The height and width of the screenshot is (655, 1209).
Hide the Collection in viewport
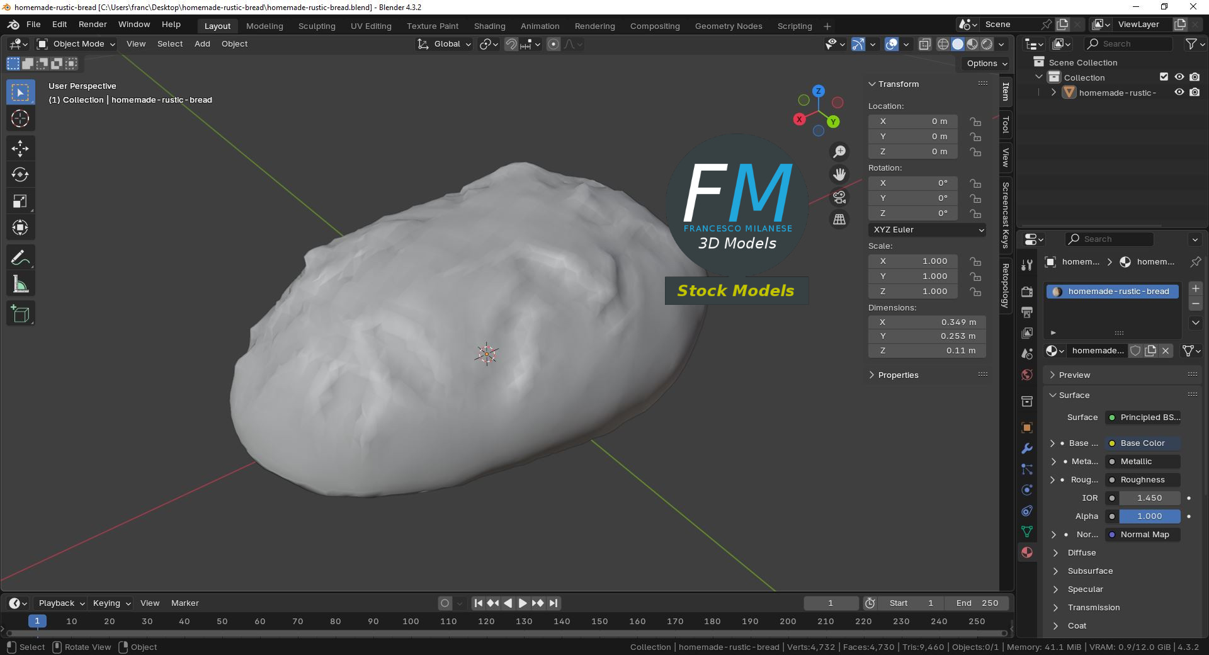[x=1179, y=77]
